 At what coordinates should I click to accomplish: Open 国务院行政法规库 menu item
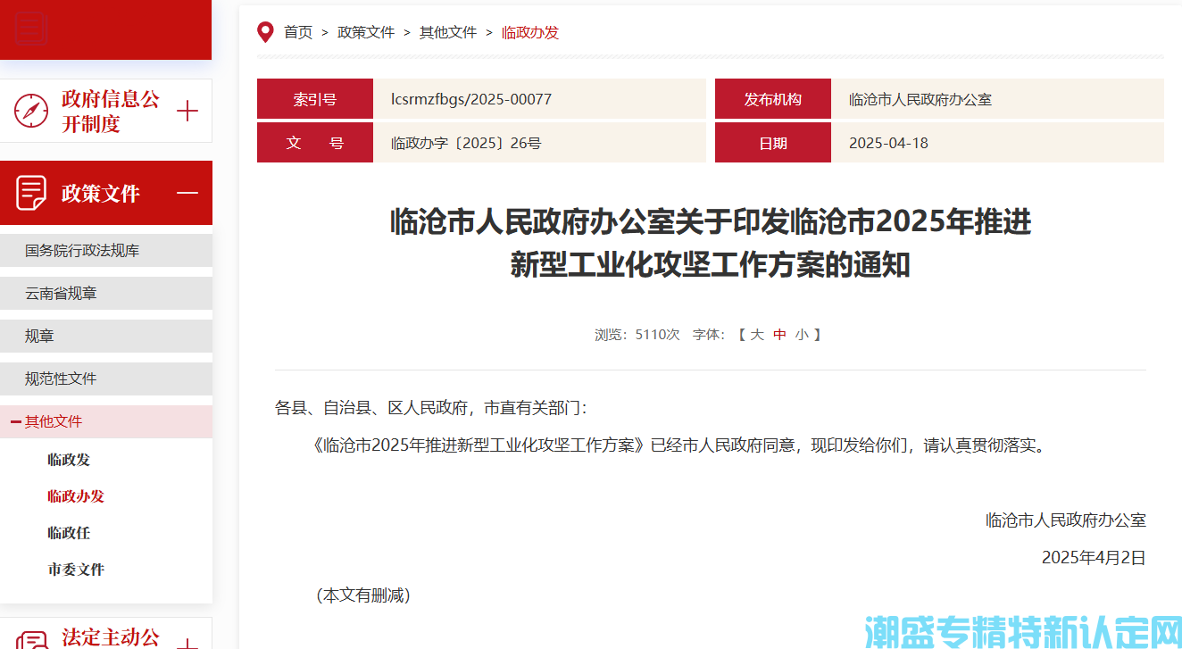pyautogui.click(x=106, y=251)
